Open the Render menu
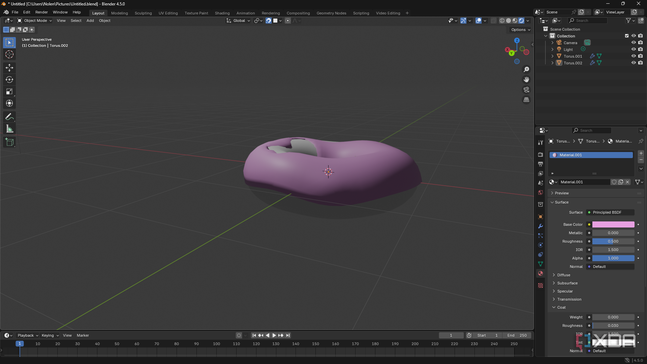The height and width of the screenshot is (364, 647). (x=41, y=12)
